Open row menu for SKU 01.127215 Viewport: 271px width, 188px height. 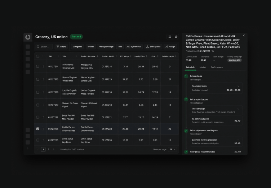pyautogui.click(x=43, y=79)
